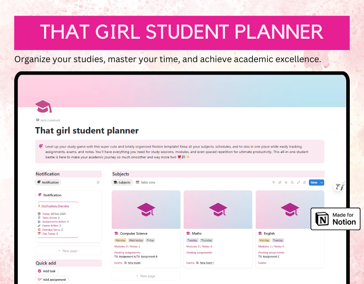Select the Subjects gallery view tab
364x284 pixels.
[x=122, y=182]
